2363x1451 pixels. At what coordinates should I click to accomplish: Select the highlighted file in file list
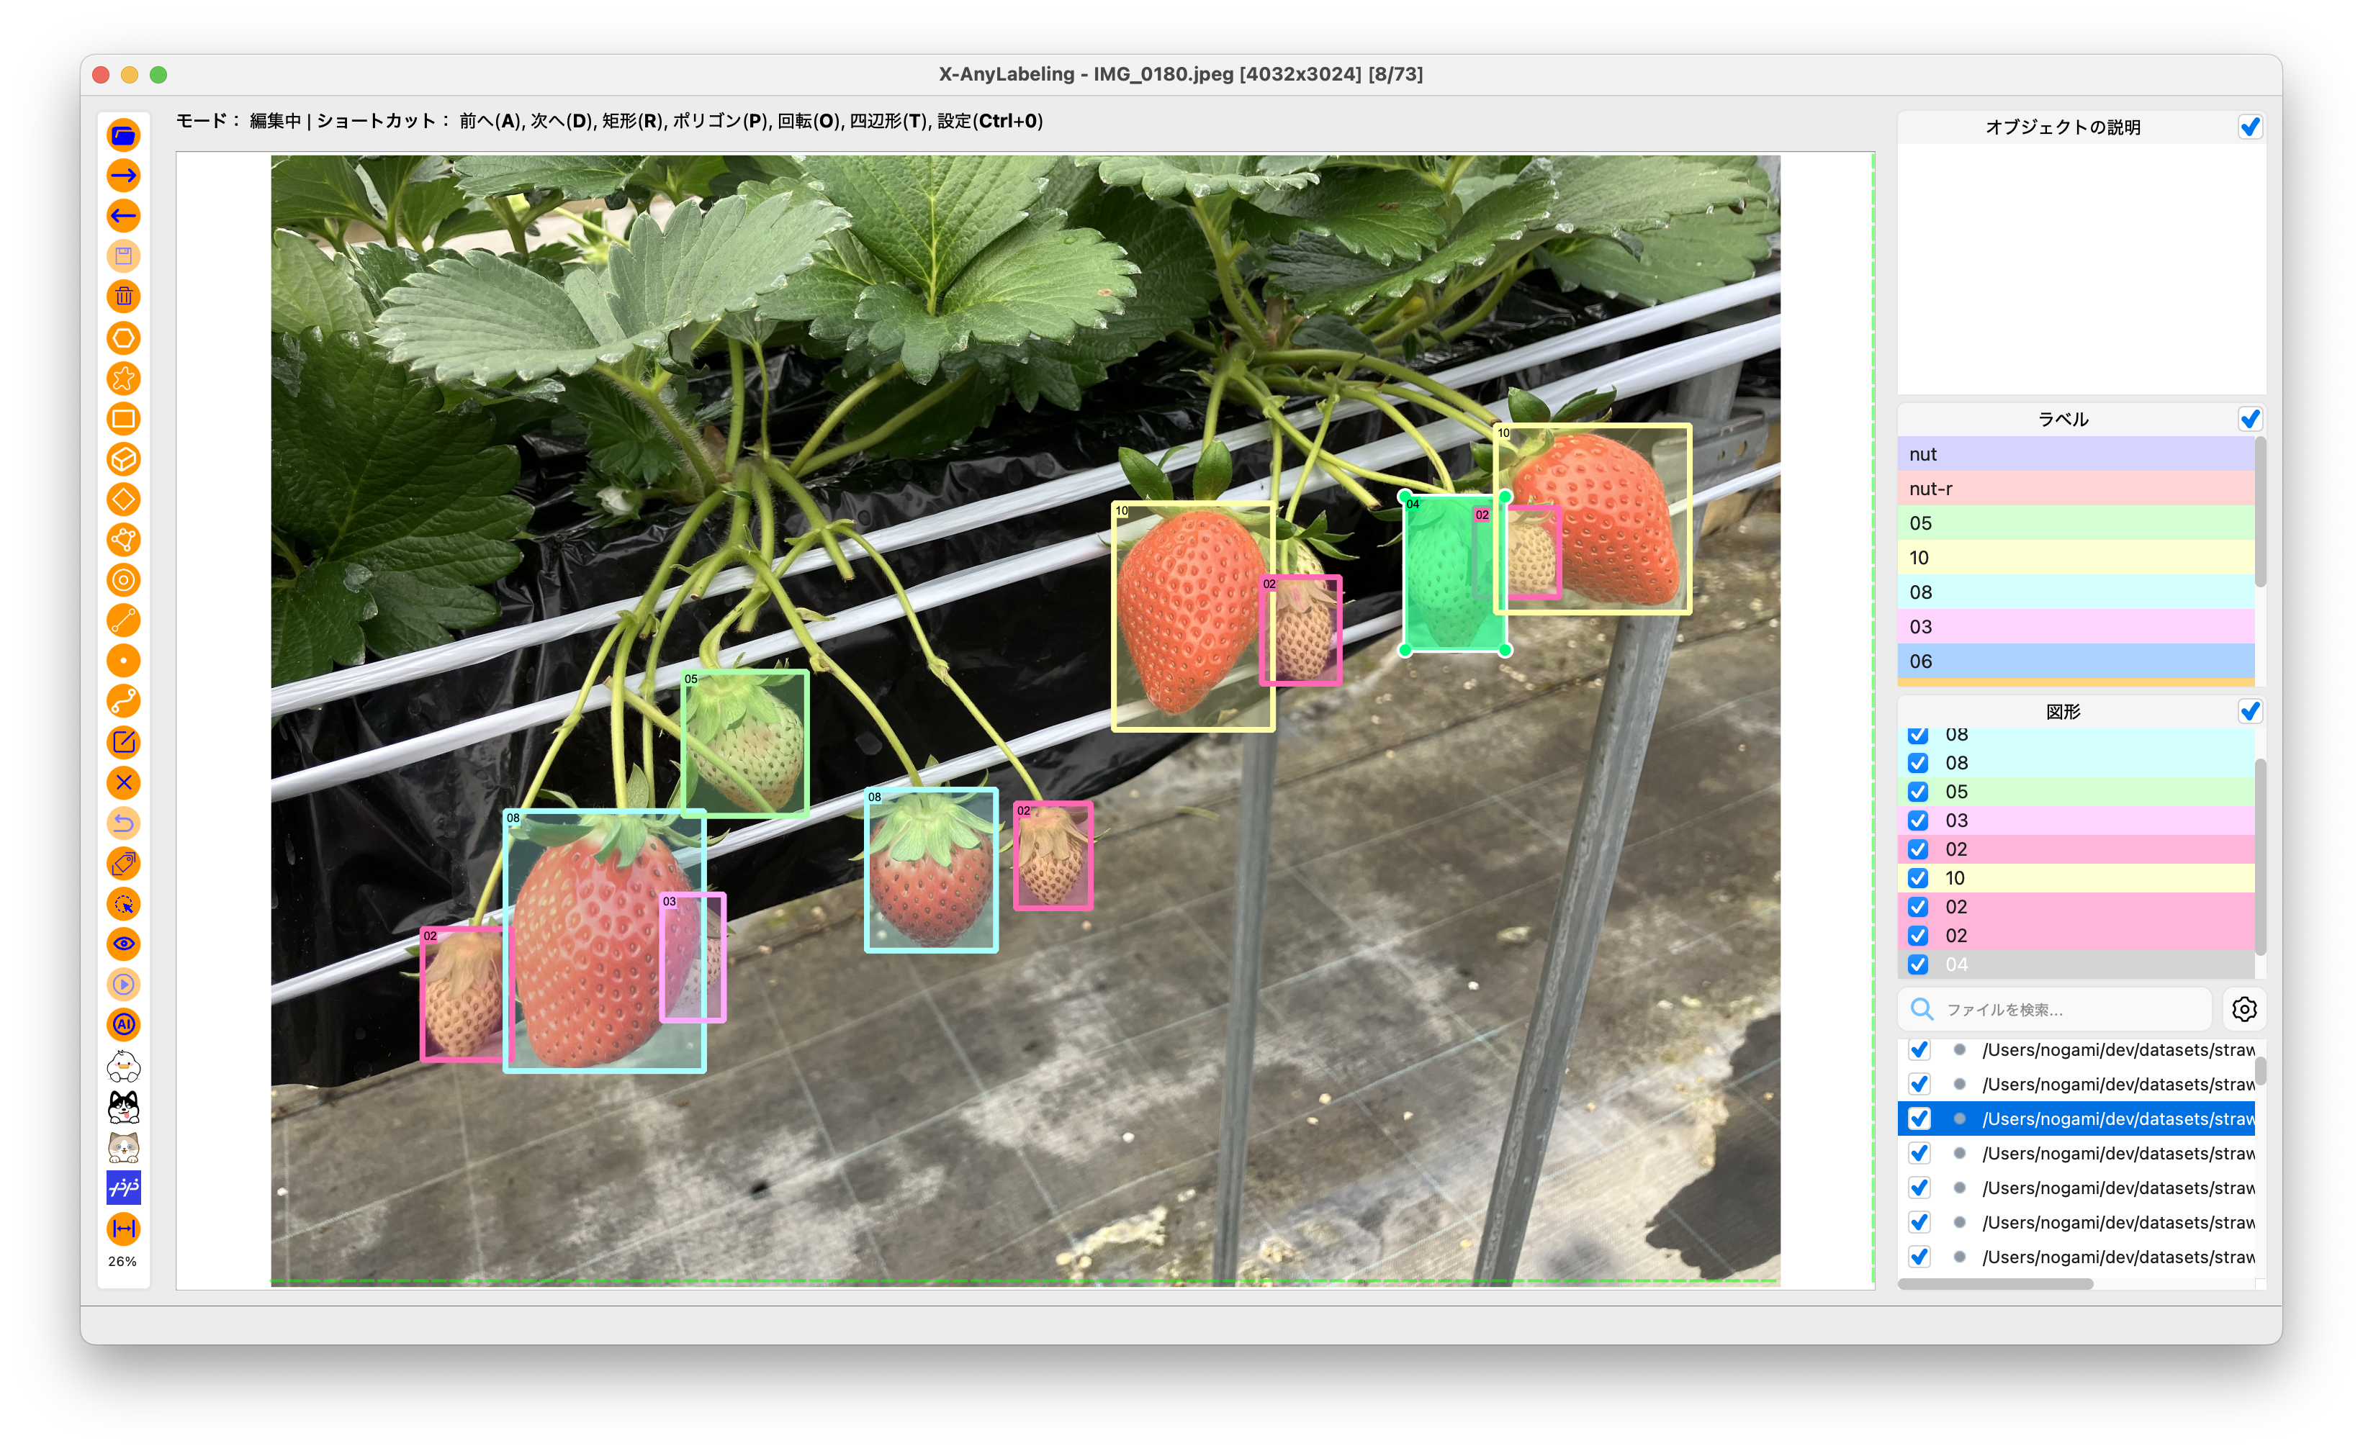coord(2075,1119)
